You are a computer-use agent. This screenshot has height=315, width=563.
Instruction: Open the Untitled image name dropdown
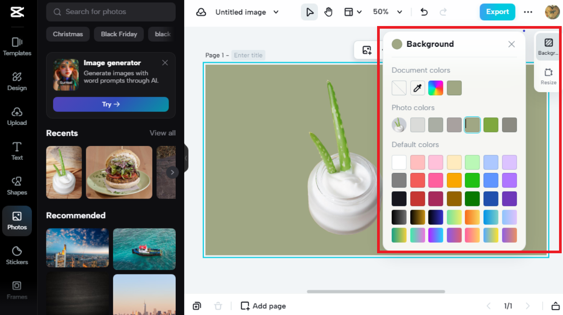click(247, 12)
